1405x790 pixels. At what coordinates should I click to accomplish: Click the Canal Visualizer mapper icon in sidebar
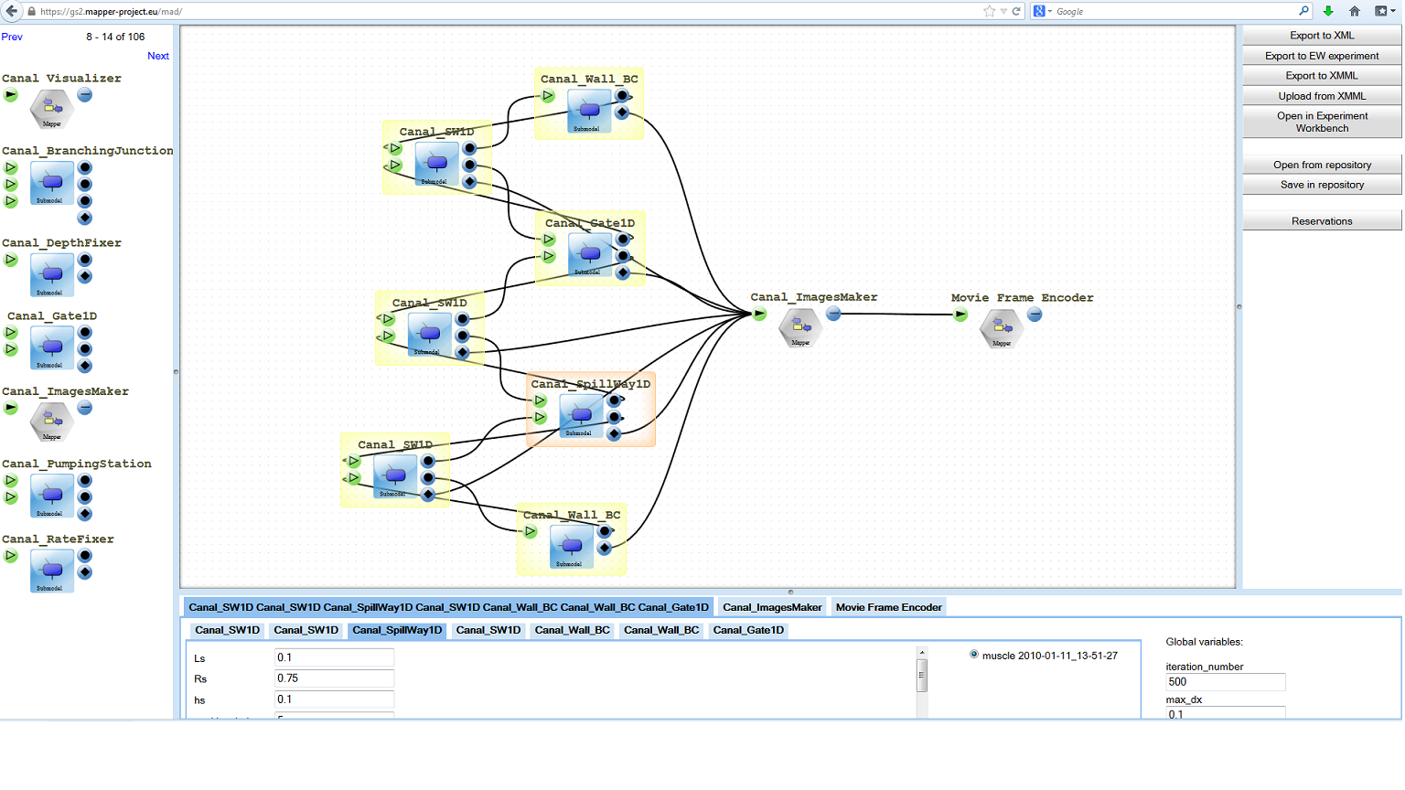pos(51,110)
